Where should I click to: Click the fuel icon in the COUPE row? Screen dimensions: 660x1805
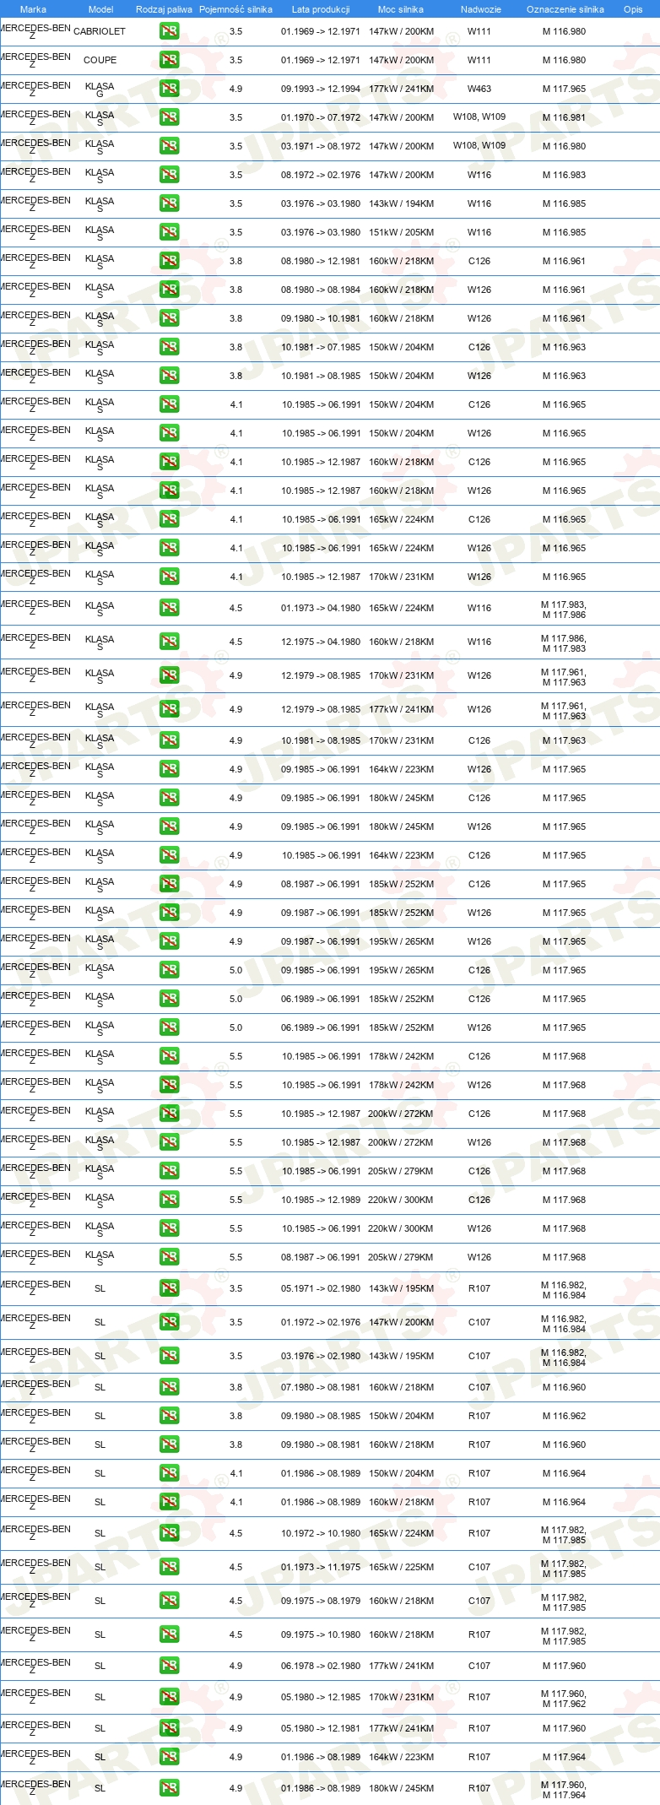click(170, 60)
